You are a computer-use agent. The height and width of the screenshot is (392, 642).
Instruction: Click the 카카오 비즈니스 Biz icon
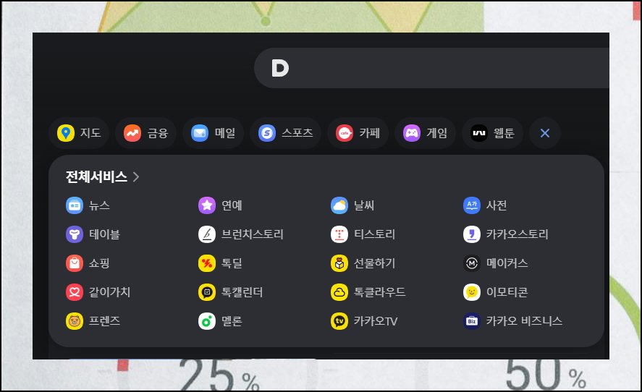click(x=472, y=321)
